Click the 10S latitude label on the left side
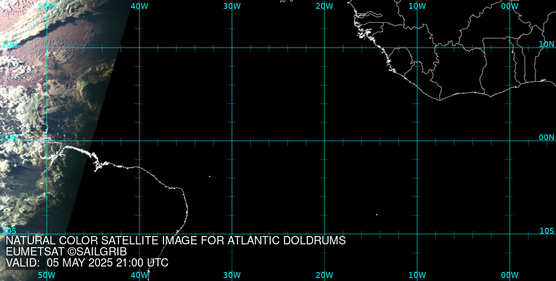Image resolution: width=556 pixels, height=281 pixels. 9,231
